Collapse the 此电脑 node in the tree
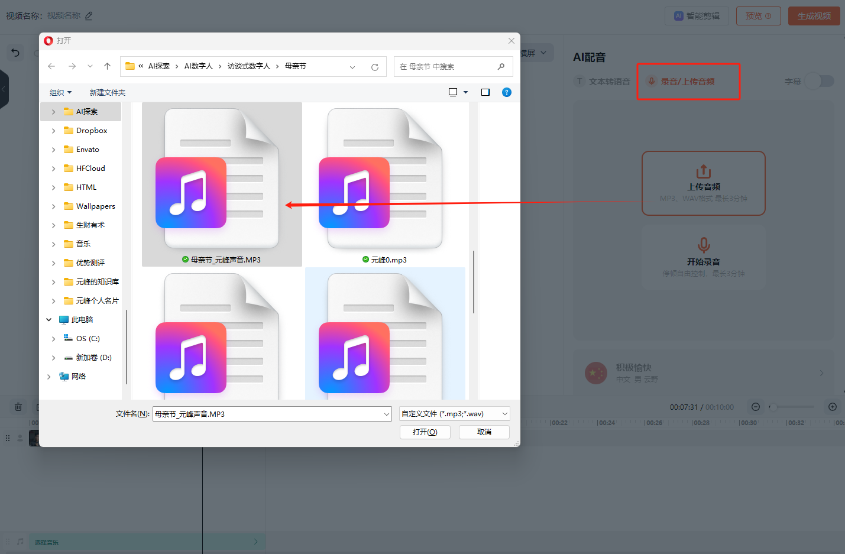Viewport: 845px width, 554px height. click(48, 320)
